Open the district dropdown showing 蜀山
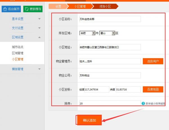This screenshot has width=169, height=130. [107, 33]
